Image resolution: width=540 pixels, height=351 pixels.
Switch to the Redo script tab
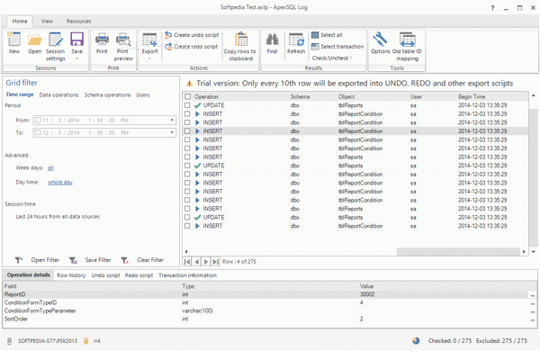pos(139,275)
